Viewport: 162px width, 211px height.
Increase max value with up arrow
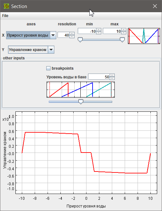124,30
